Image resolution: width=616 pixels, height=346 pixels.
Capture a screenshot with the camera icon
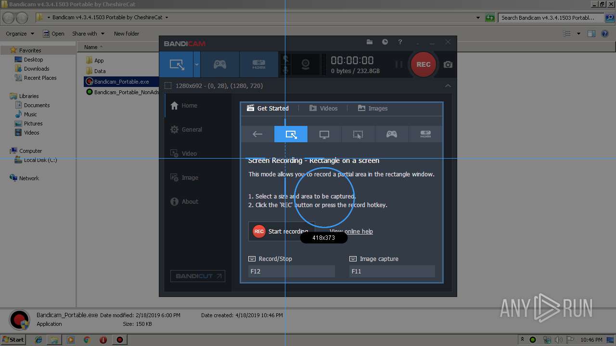click(448, 64)
